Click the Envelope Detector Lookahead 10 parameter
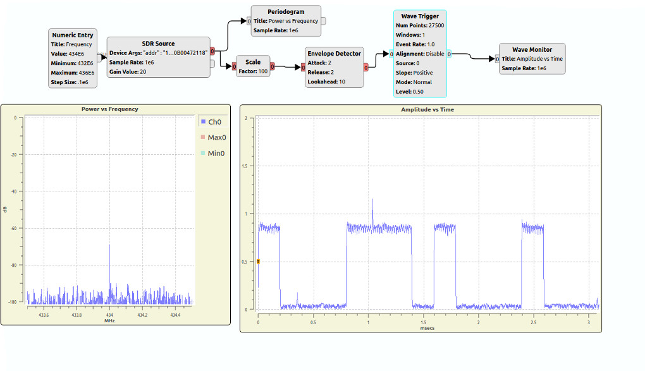 [326, 82]
